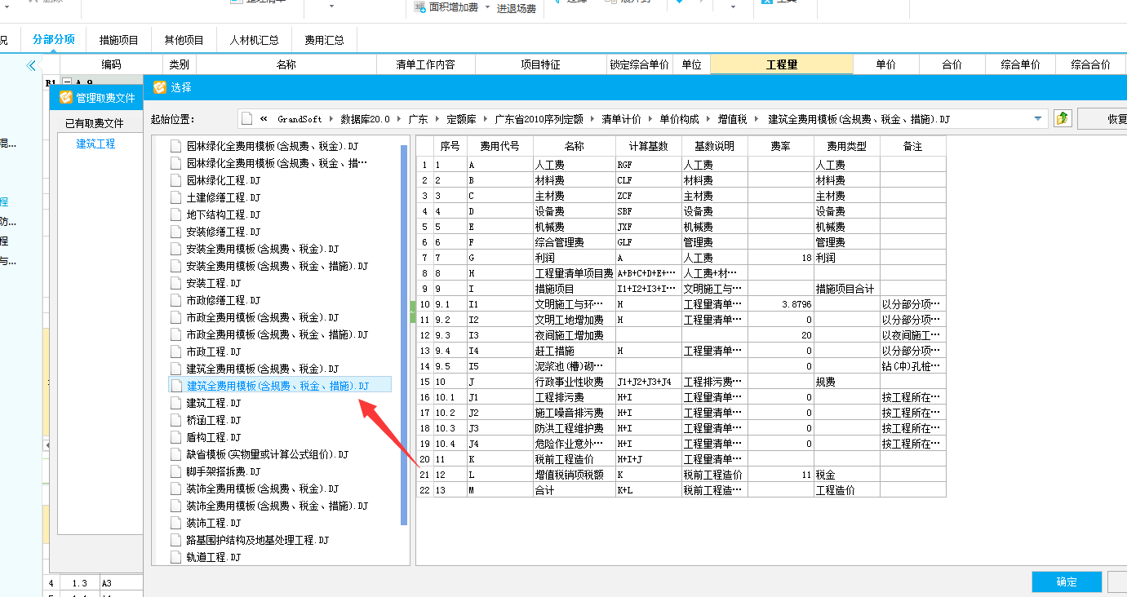Select 市政全费用模板(含规费、税金、措施).DJ file
The image size is (1127, 597).
[x=277, y=334]
